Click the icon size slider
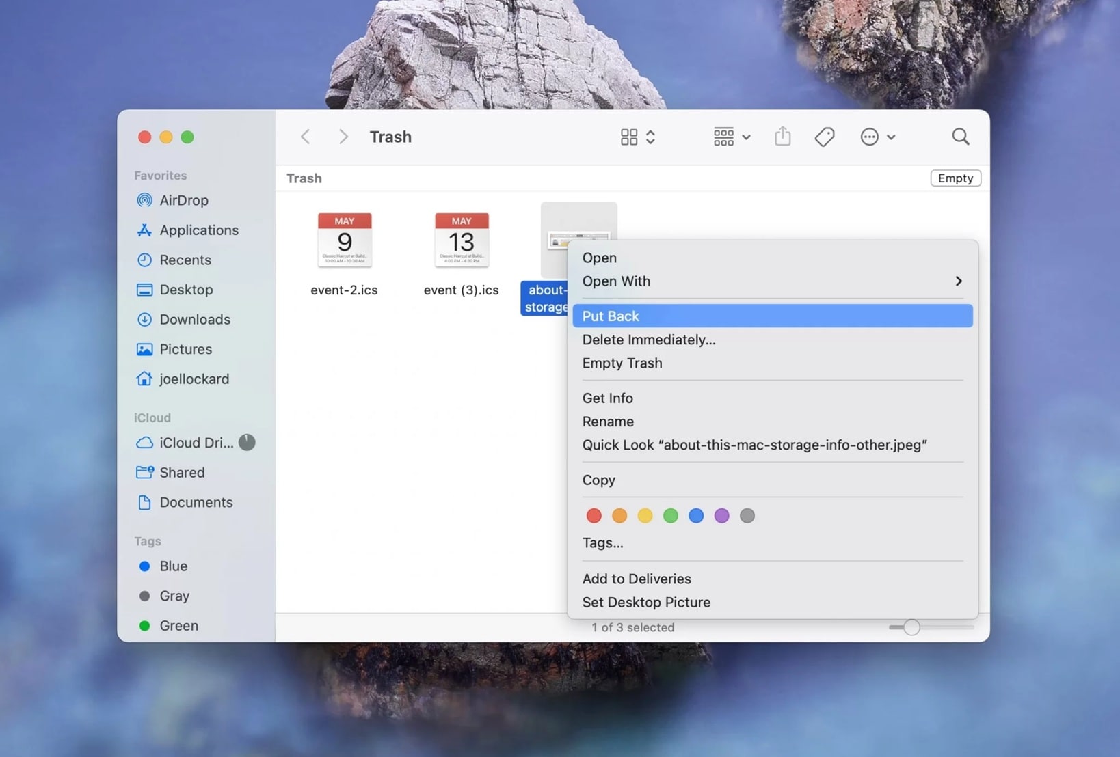The image size is (1120, 757). 931,627
